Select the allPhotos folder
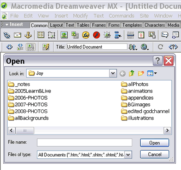The image size is (181, 170). point(135,84)
